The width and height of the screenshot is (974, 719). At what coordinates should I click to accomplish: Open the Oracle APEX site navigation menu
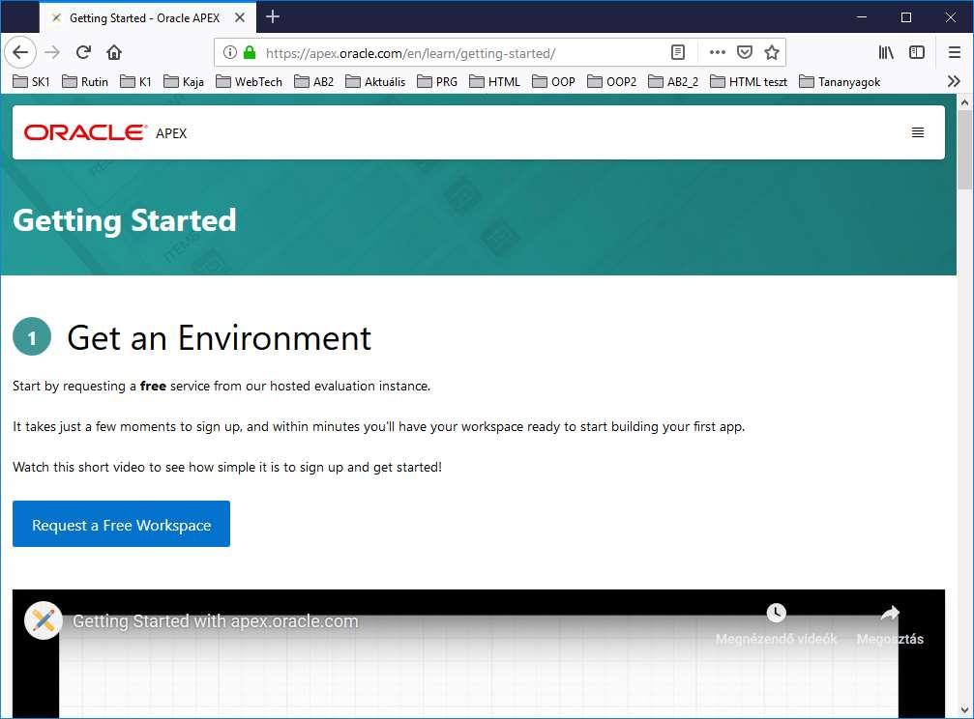pyautogui.click(x=918, y=132)
